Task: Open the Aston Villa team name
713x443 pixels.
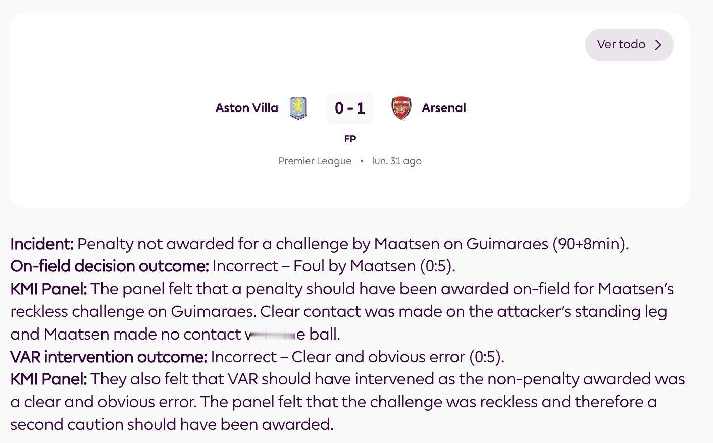Action: 246,108
